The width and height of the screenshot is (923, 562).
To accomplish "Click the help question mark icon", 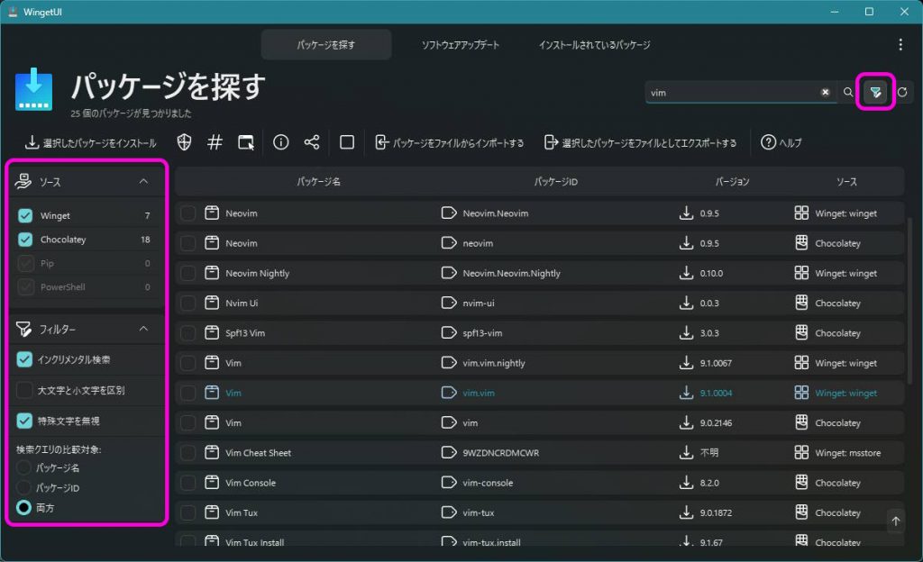I will tap(768, 142).
